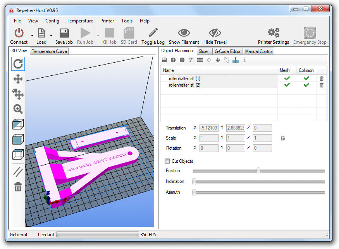Click the Remove object minus icon
The height and width of the screenshot is (249, 339).
tap(182, 60)
